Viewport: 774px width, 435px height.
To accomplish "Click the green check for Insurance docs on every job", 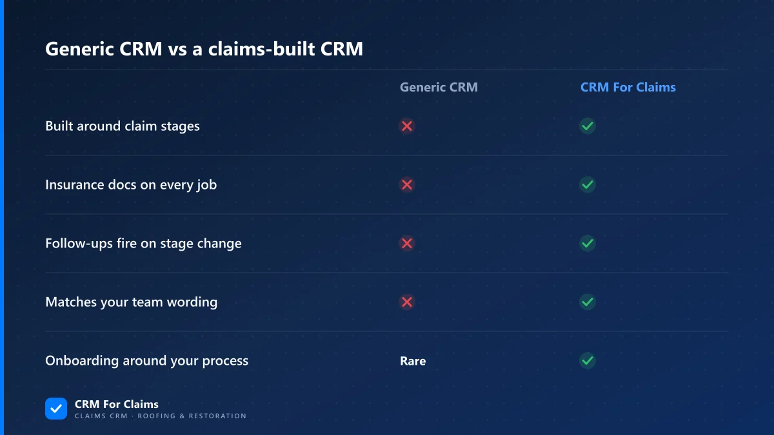I will [587, 185].
